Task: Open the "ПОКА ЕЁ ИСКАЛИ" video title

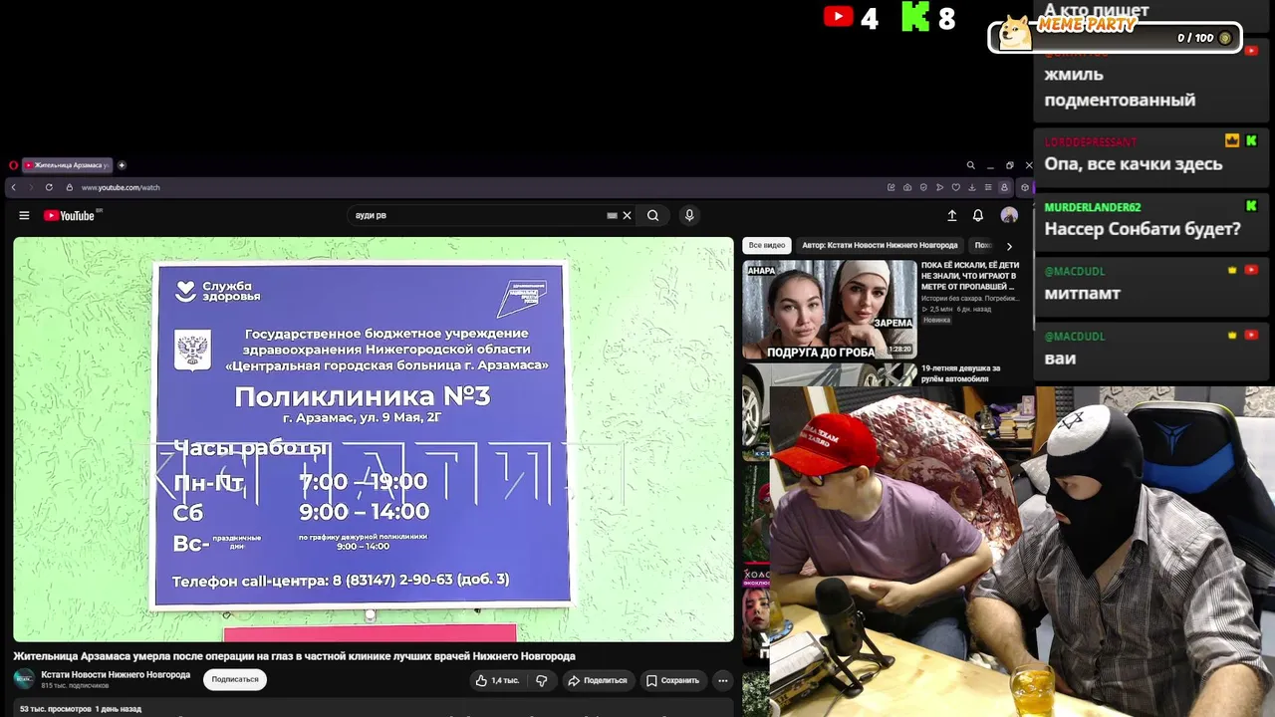Action: tap(970, 276)
